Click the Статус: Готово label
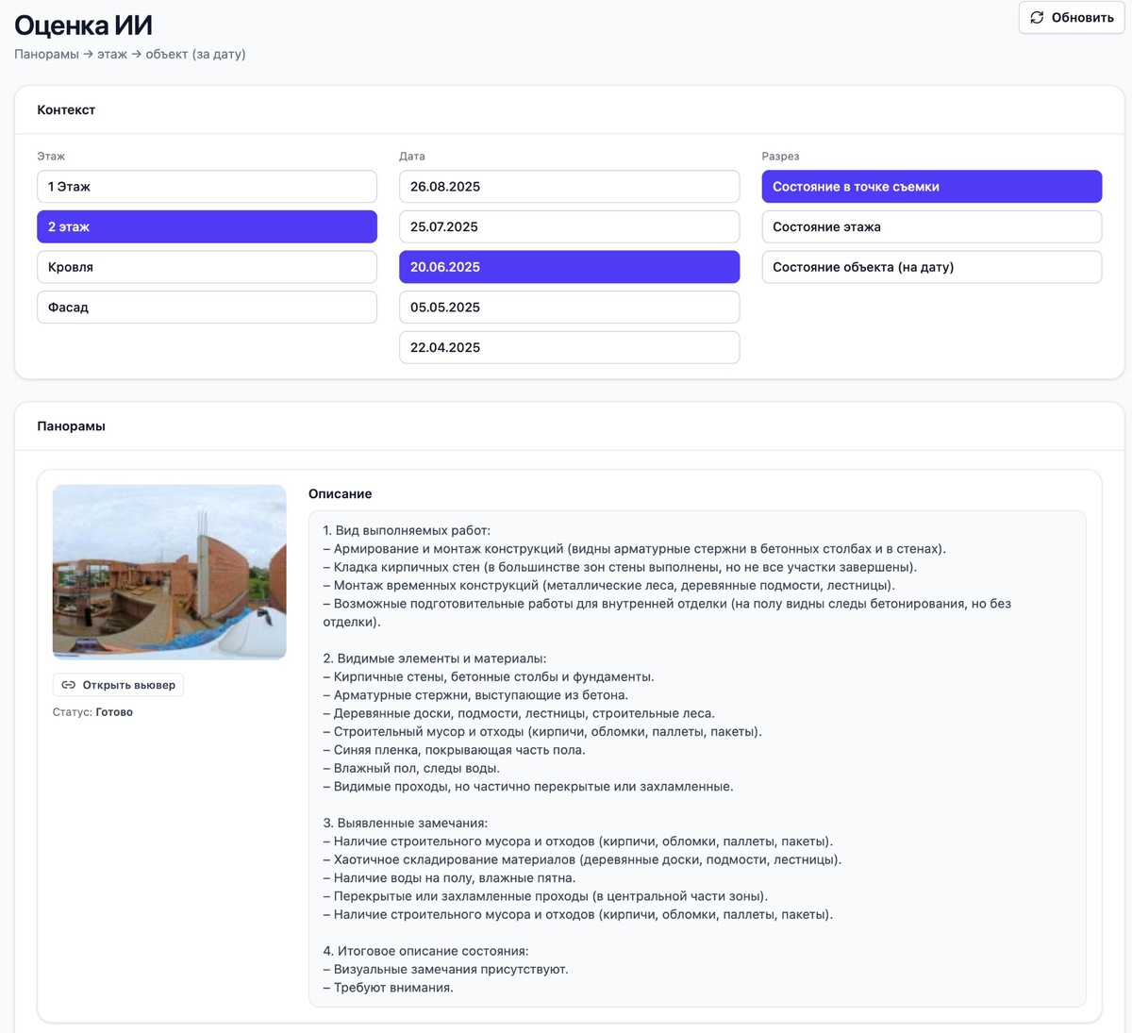1132x1033 pixels. click(x=92, y=712)
